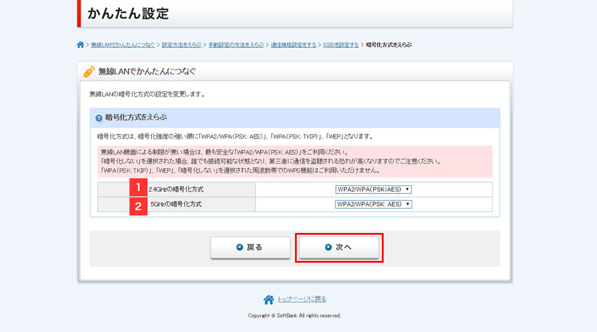Follow the トップページに戻る link
Screen dimensions: 597x332
point(301,299)
